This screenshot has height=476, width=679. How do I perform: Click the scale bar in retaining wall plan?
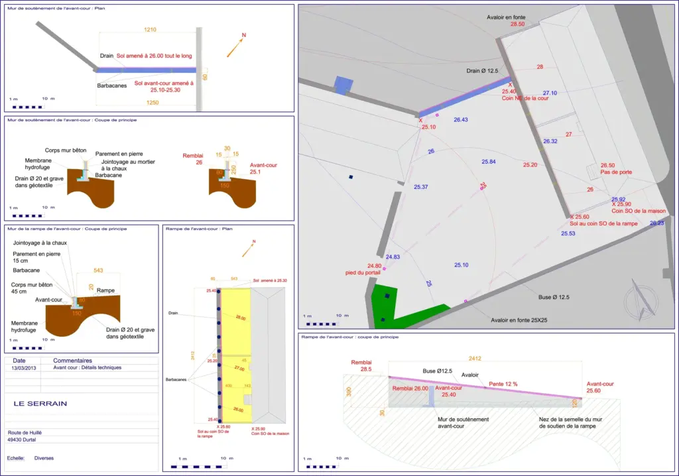tap(28, 107)
